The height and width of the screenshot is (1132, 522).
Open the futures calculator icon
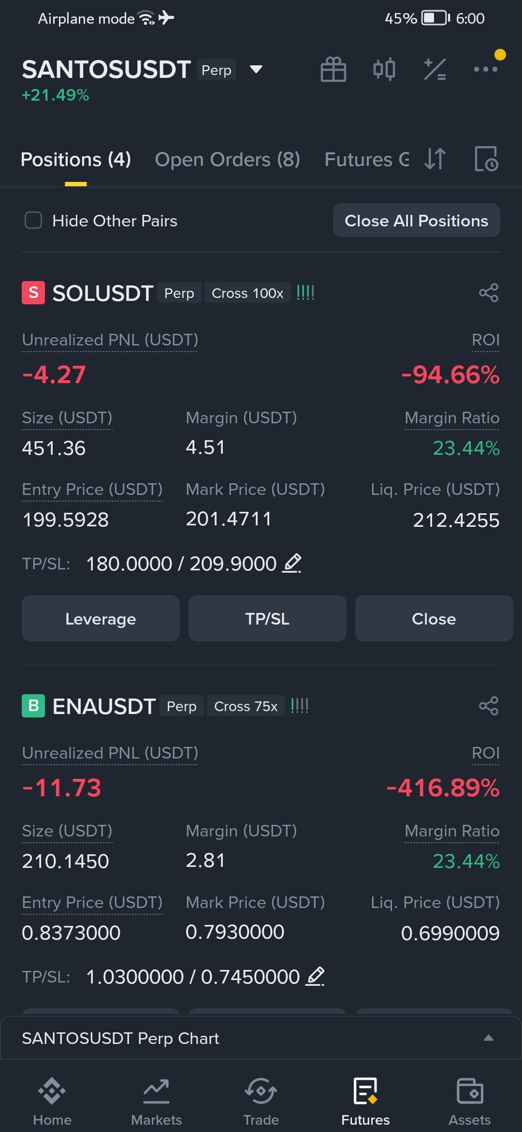coord(435,69)
